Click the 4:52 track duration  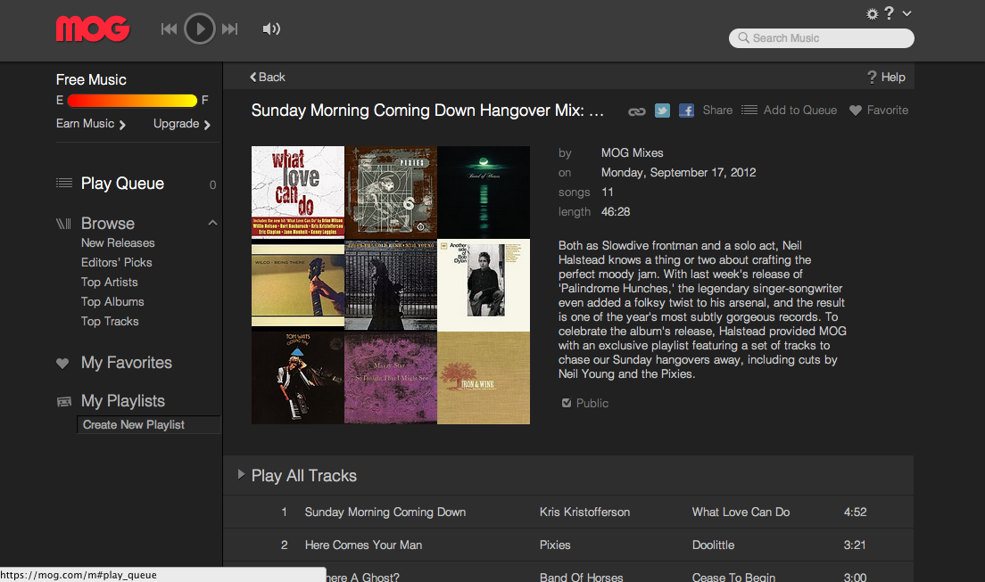click(855, 512)
